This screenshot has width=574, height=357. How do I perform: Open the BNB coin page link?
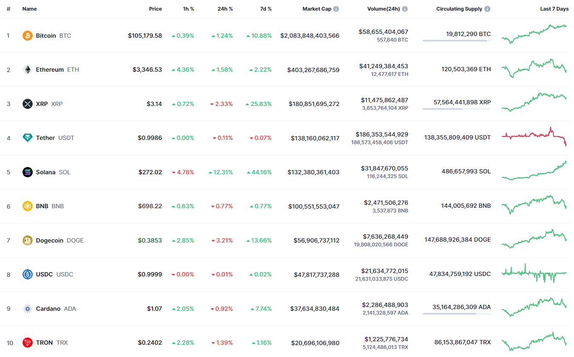point(42,206)
